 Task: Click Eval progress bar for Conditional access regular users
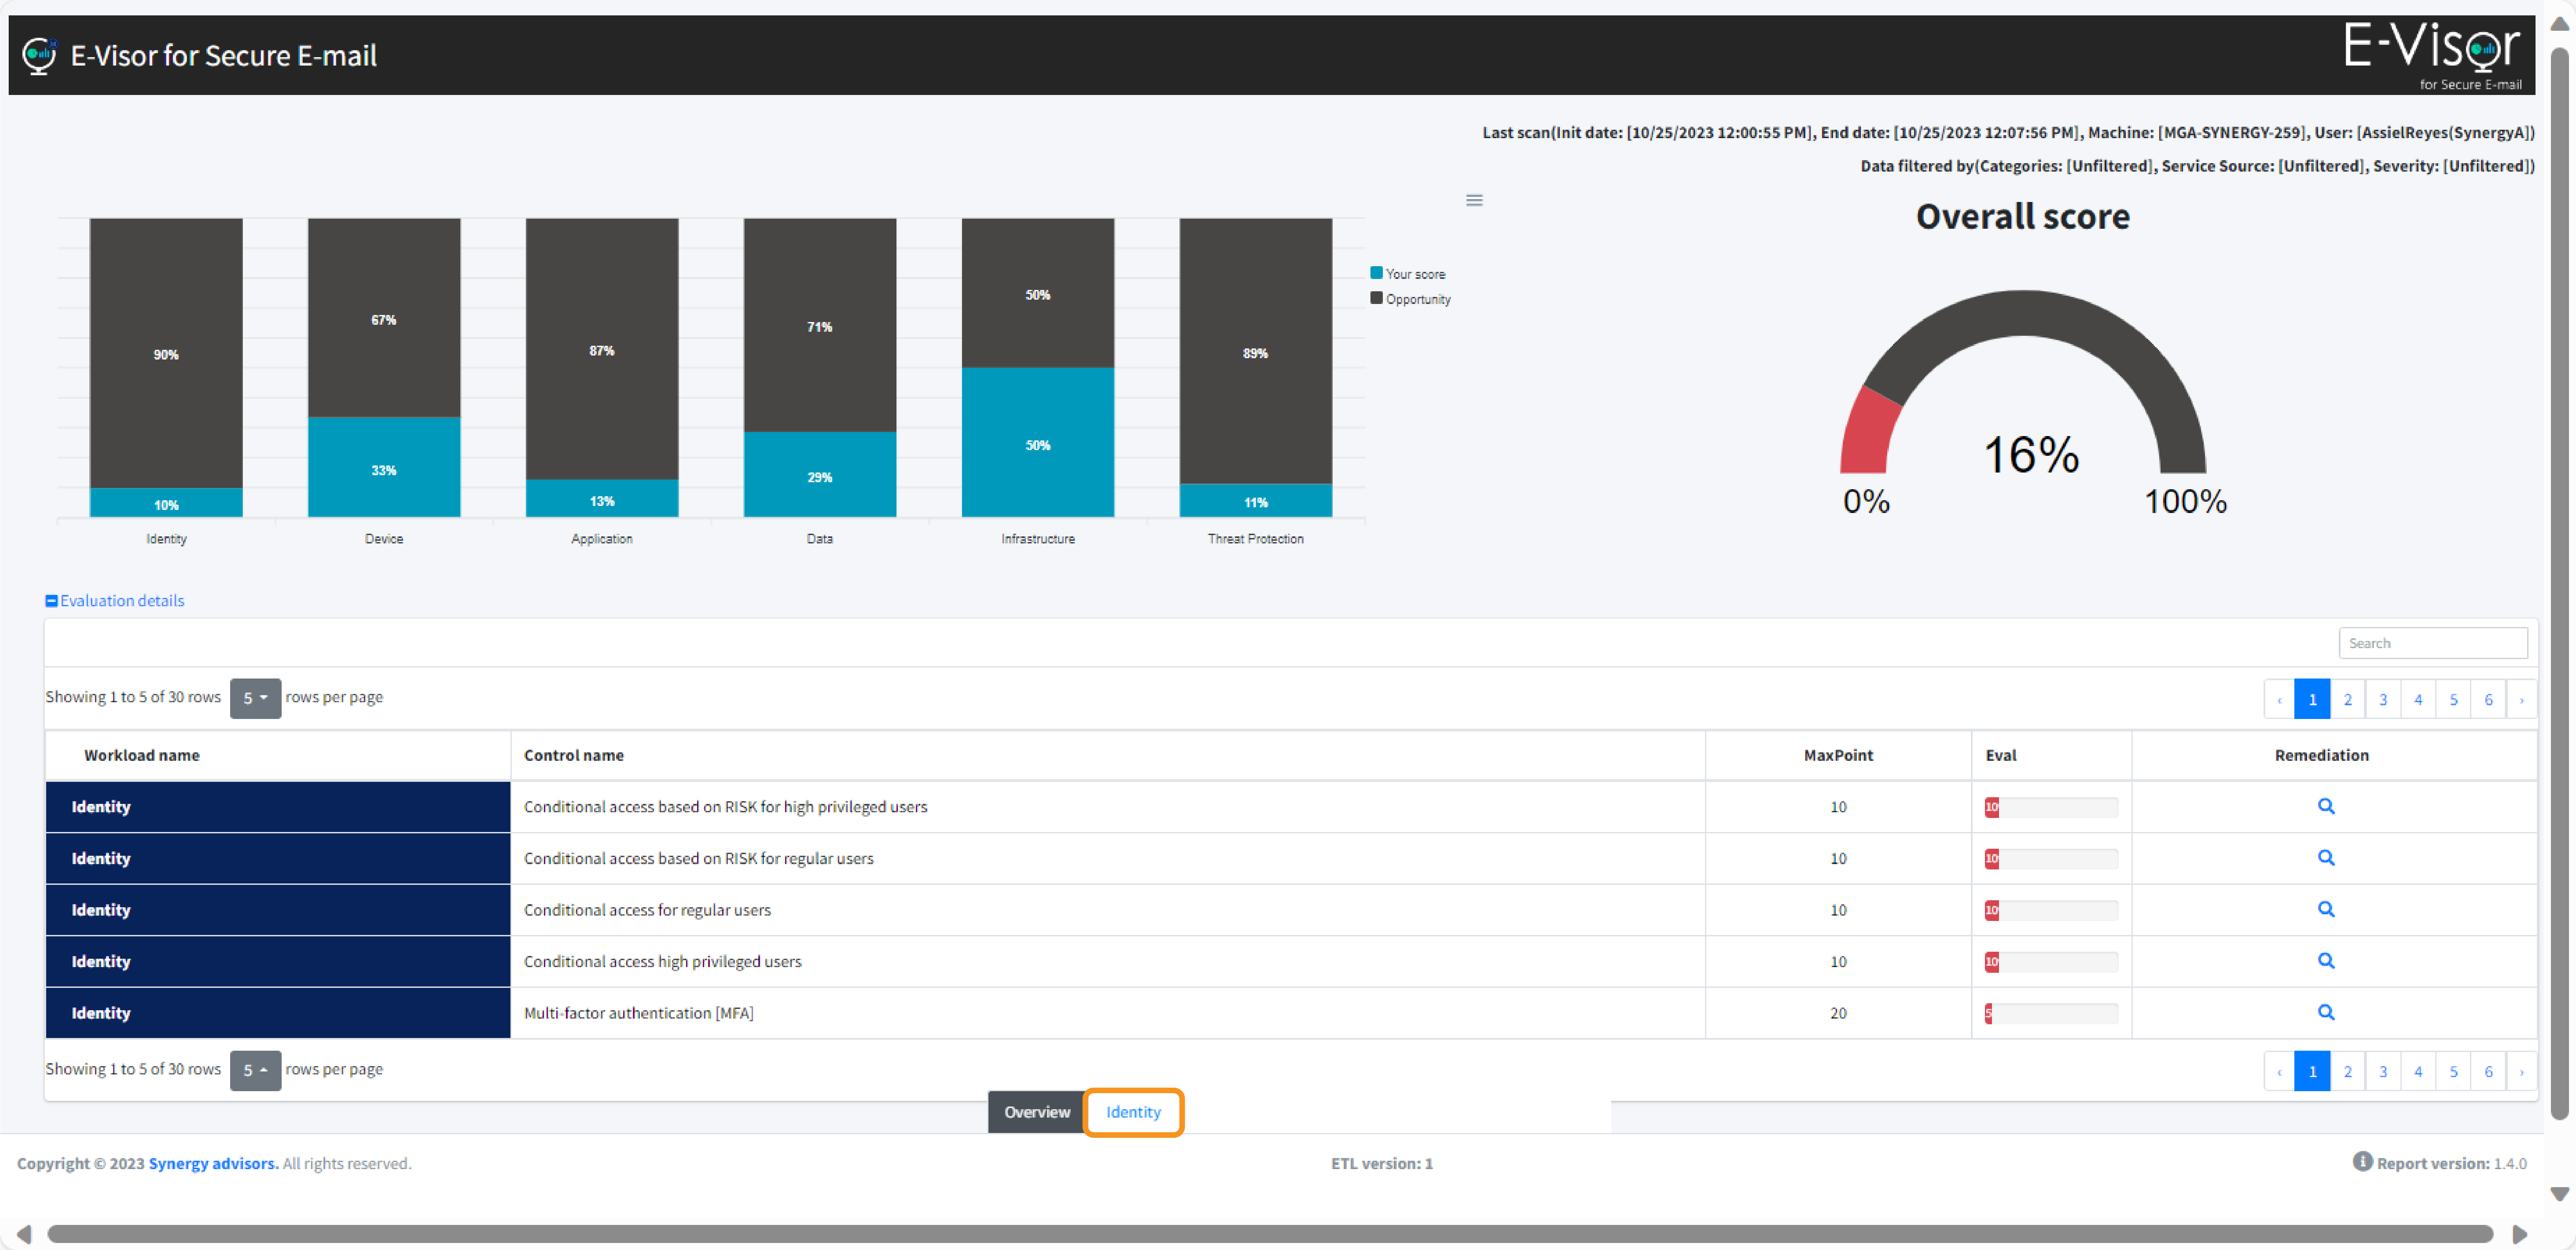[x=2051, y=910]
